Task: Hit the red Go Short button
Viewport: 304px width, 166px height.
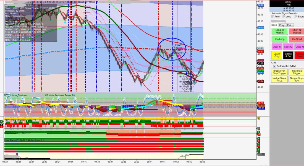Action: coord(297,39)
